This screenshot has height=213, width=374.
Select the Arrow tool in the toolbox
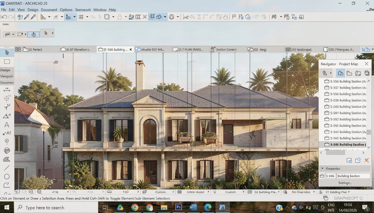click(x=7, y=52)
